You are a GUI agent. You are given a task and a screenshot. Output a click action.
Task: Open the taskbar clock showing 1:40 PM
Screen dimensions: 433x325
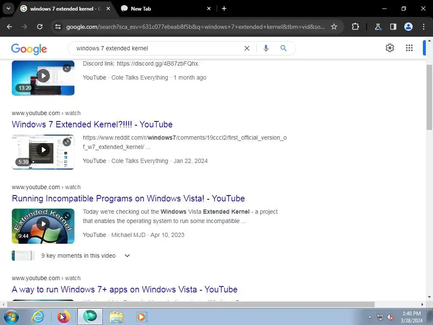pos(411,317)
